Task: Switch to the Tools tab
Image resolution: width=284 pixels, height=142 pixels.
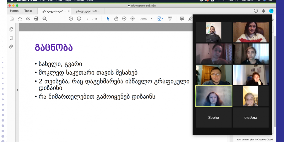Action: pyautogui.click(x=28, y=11)
